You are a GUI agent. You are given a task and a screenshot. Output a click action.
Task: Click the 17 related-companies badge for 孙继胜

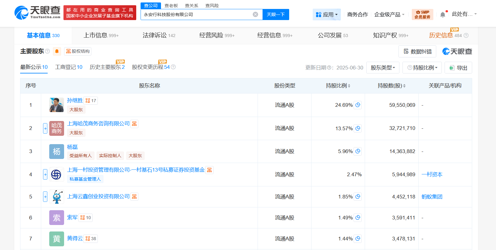point(91,101)
